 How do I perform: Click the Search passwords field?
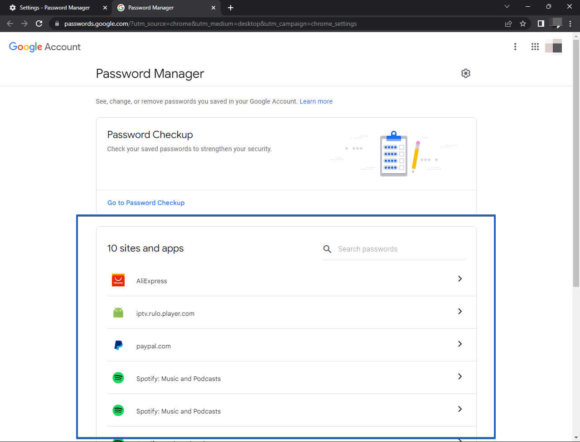tap(399, 249)
